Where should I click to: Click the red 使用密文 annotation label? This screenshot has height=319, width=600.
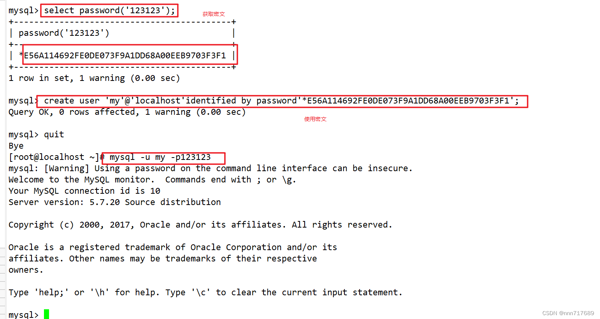coord(315,119)
